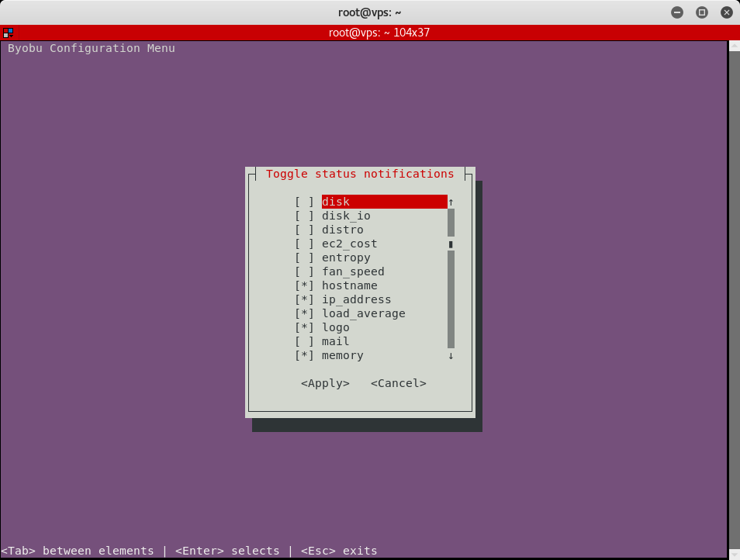This screenshot has width=740, height=560.
Task: Open the terminal menu icon in the red title bar
Action: pyautogui.click(x=8, y=33)
